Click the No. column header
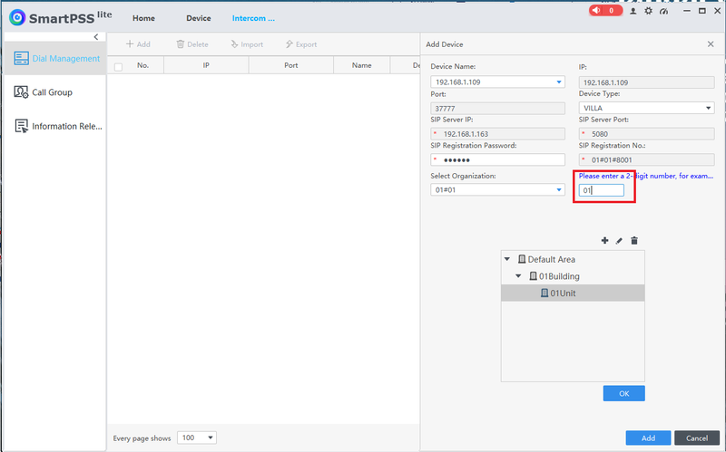 click(x=142, y=65)
